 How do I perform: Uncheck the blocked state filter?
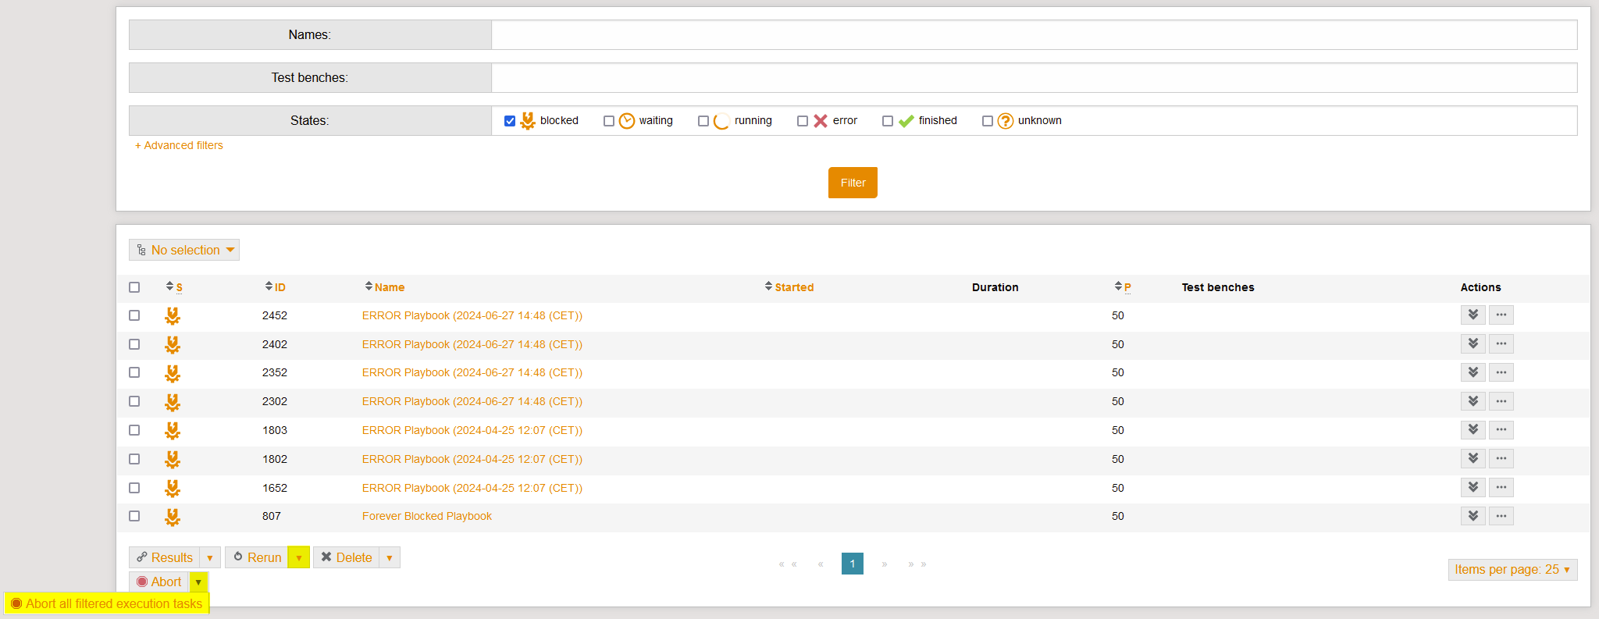[x=510, y=121]
